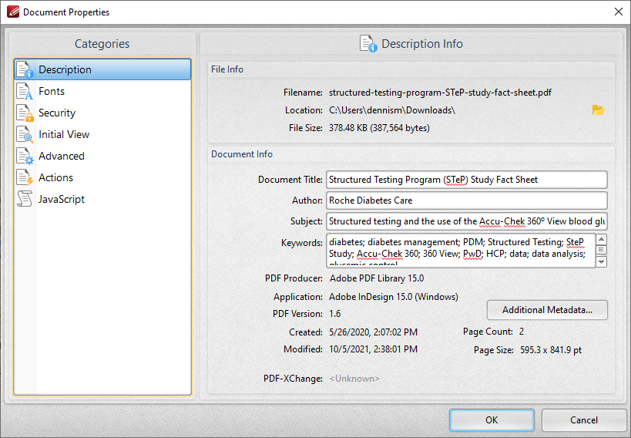The height and width of the screenshot is (438, 631).
Task: Select the Actions category
Action: [102, 177]
